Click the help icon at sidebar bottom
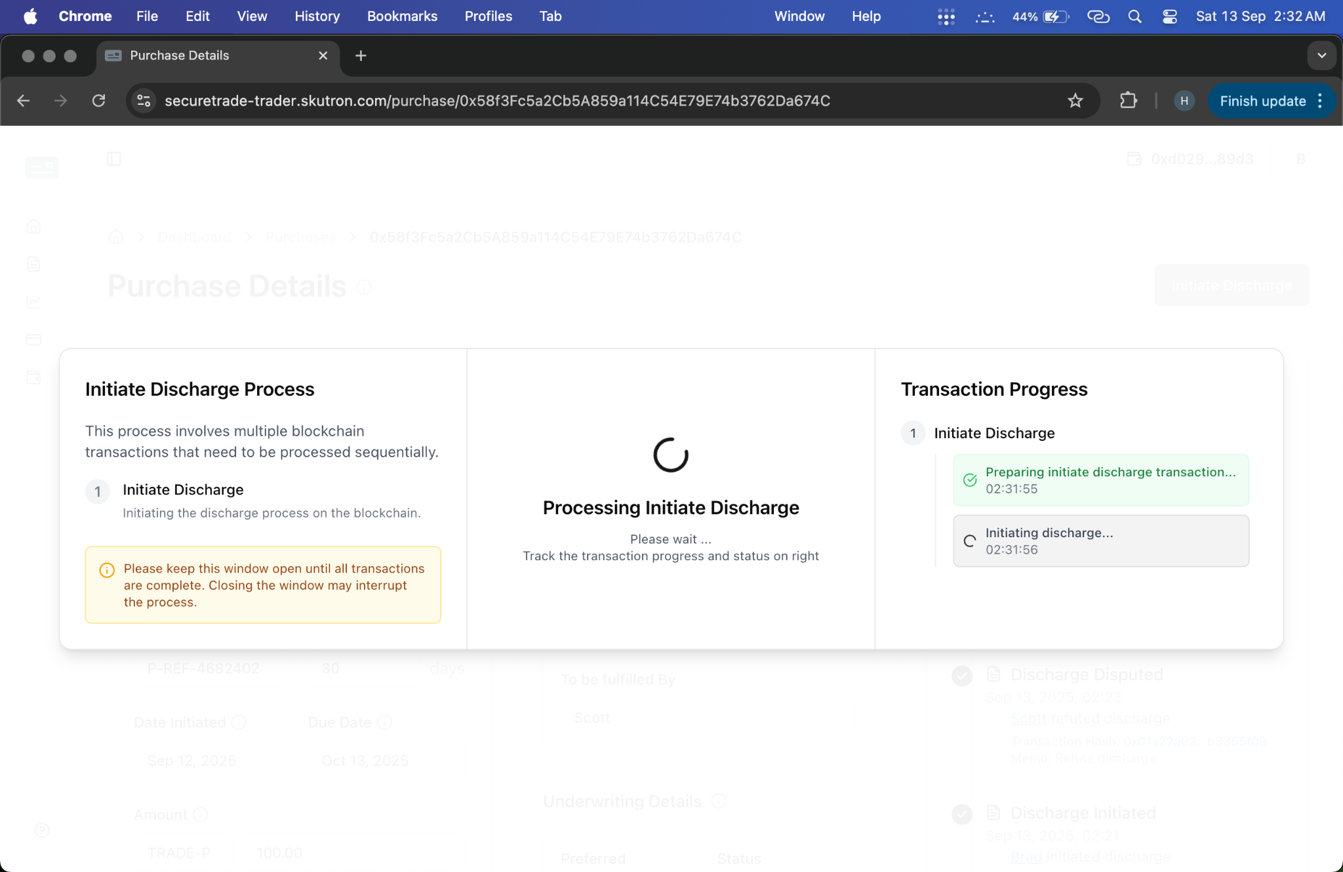 point(42,831)
